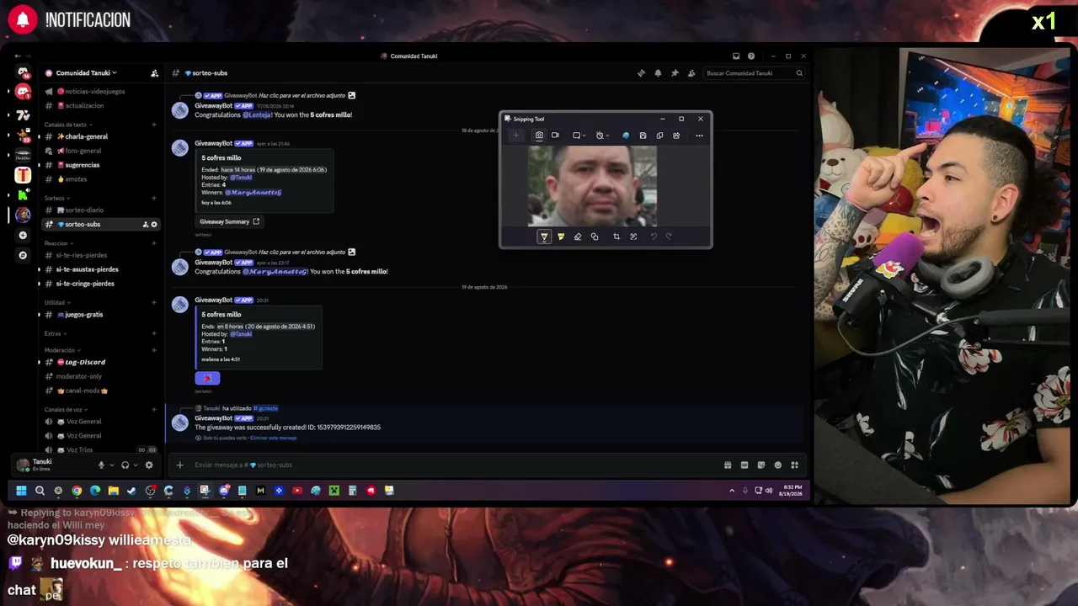Open the Discord inbox icon
Screen dimensions: 1078x606
(x=736, y=56)
